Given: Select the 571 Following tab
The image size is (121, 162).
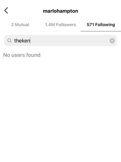Looking at the screenshot, I should point(101,25).
